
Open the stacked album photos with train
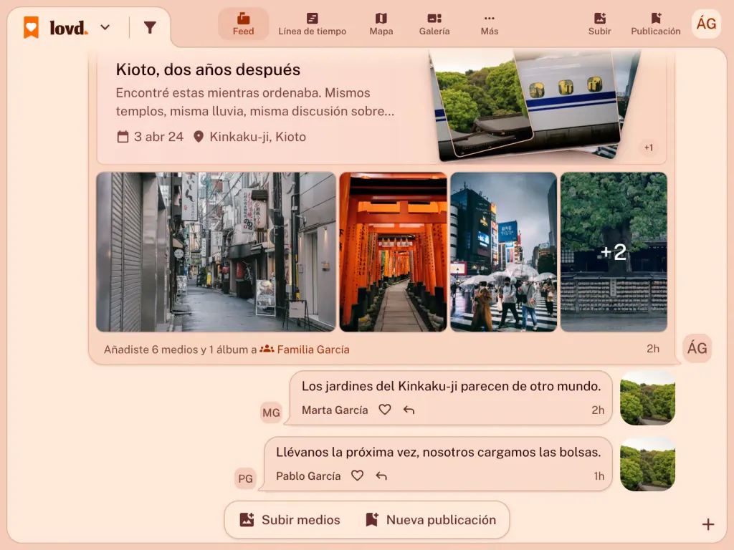pyautogui.click(x=533, y=105)
